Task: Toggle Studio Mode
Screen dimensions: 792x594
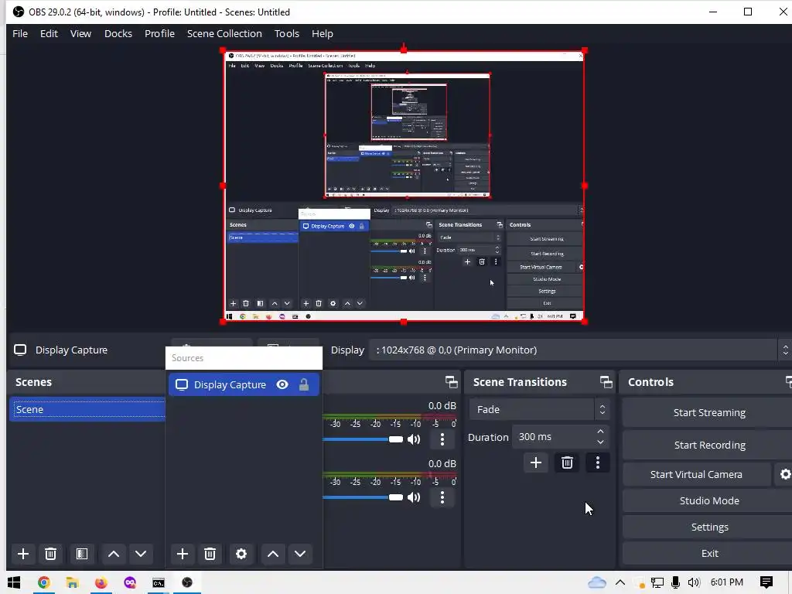Action: (x=709, y=500)
